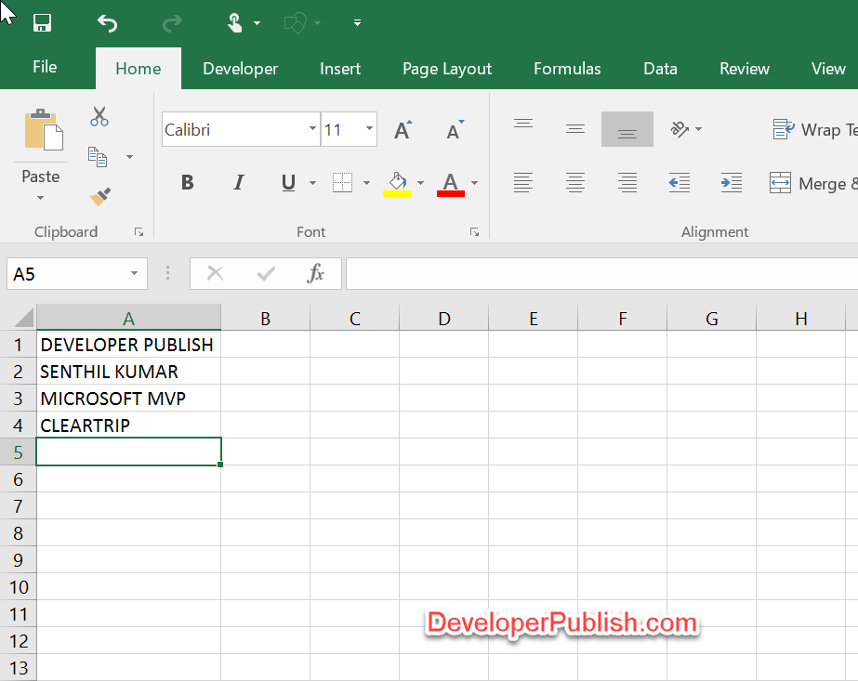Click the Orientation text-angle icon
This screenshot has height=681, width=858.
tap(680, 129)
